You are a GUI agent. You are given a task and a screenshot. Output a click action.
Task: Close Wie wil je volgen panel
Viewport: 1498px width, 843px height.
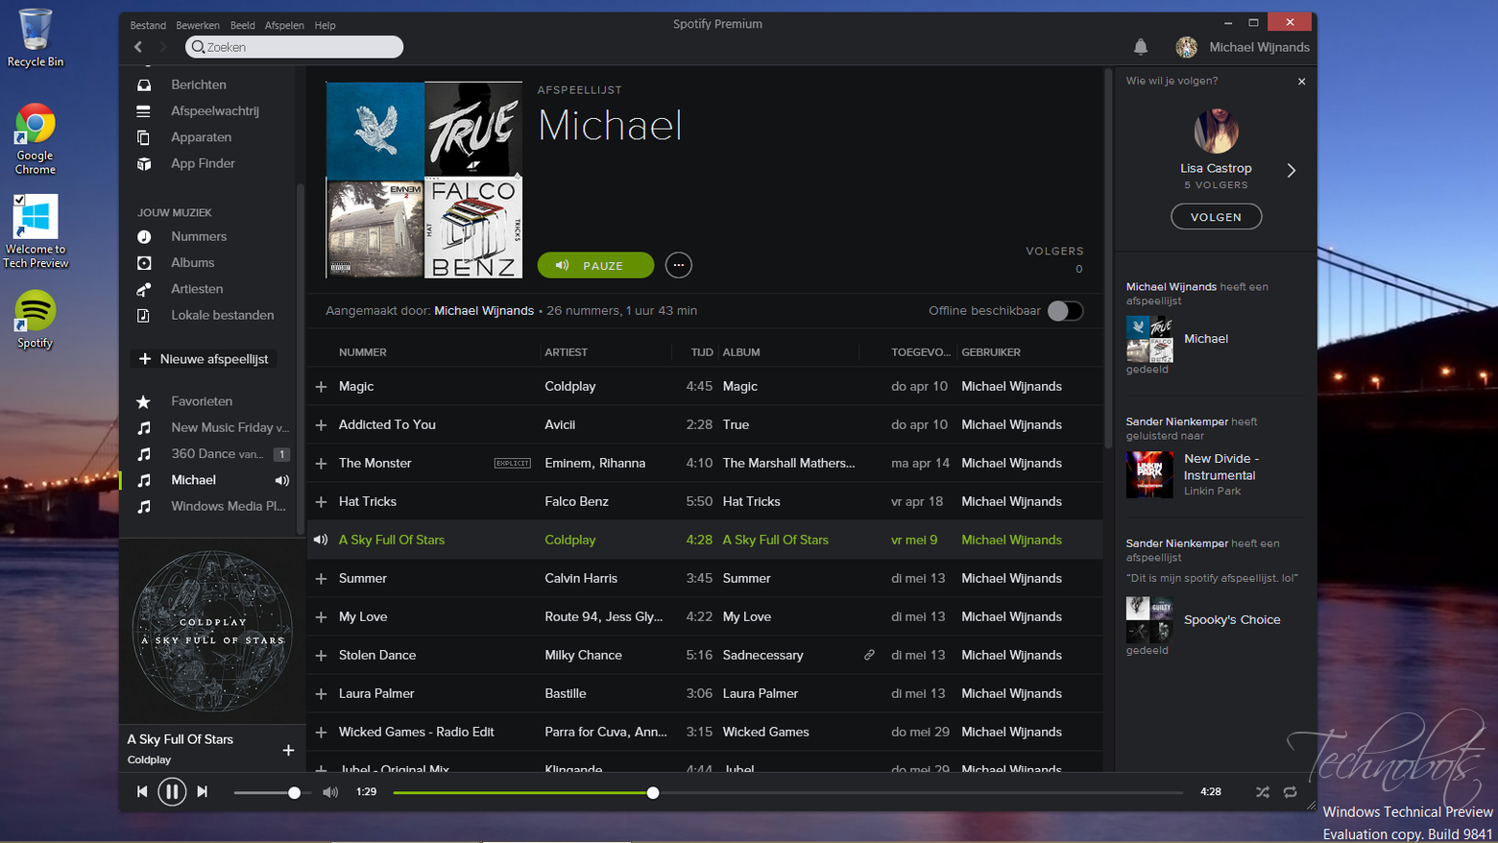[1302, 82]
